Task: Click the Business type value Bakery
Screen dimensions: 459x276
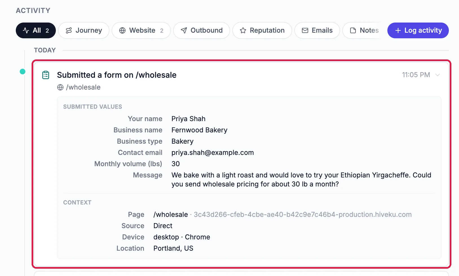Action: 182,141
